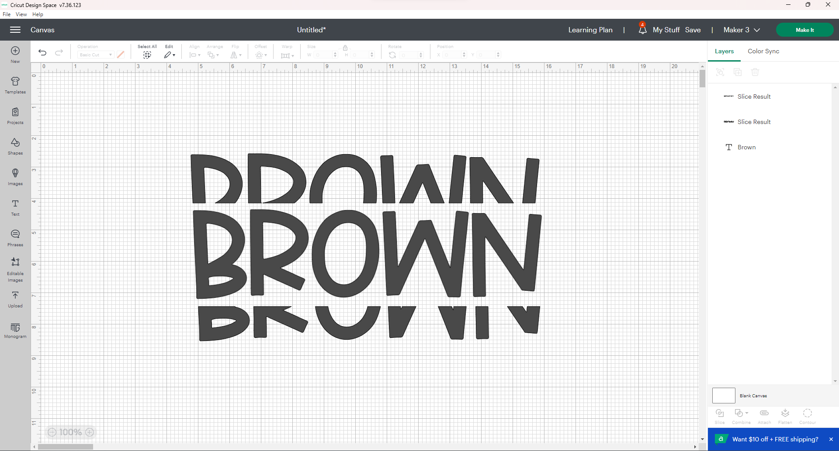Open the Operation Basic Cut dropdown
This screenshot has width=839, height=451.
96,55
